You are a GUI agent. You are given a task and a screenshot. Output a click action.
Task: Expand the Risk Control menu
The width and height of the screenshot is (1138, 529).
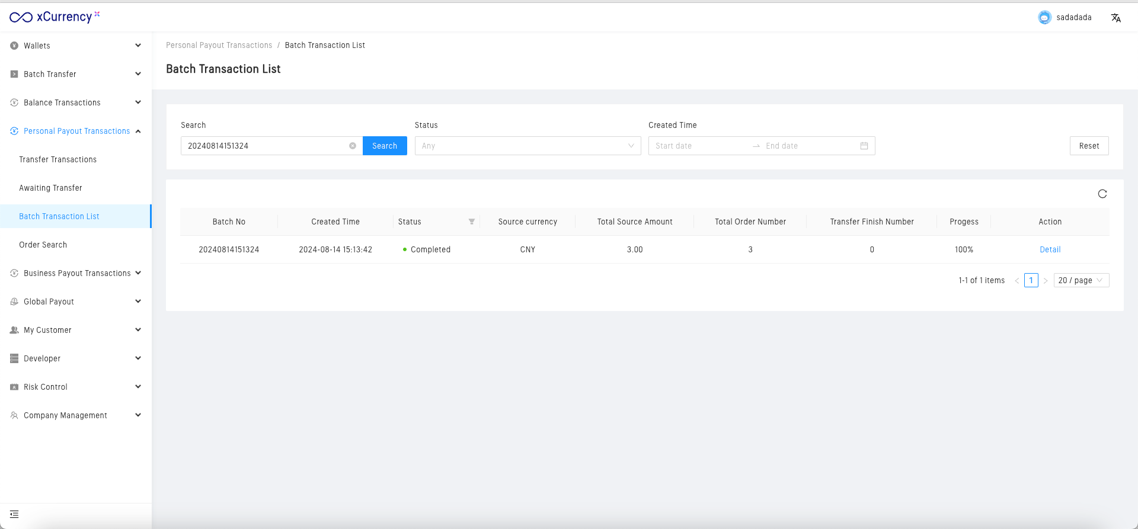click(x=76, y=387)
